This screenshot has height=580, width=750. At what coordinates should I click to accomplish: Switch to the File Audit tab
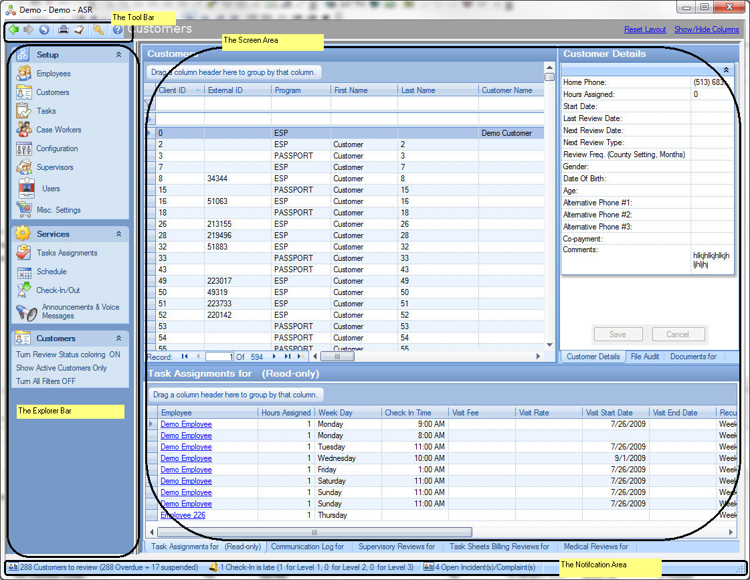644,357
